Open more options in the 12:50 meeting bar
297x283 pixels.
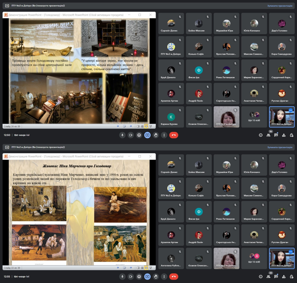[164, 135]
